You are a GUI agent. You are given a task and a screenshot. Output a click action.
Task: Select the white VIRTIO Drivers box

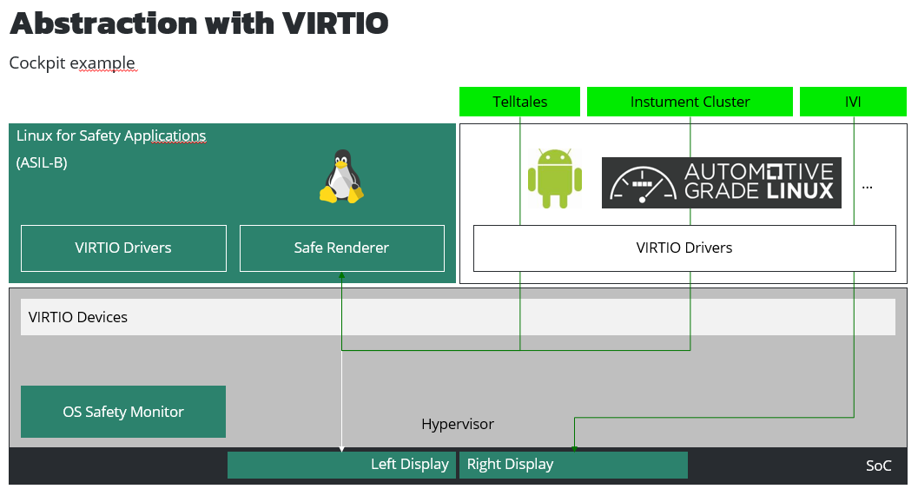[x=684, y=248]
